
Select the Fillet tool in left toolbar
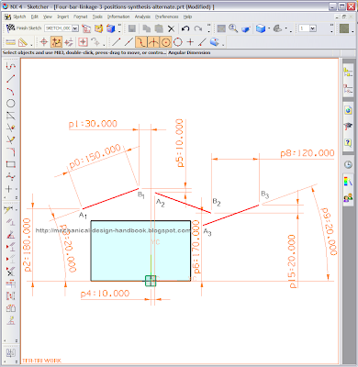coord(11,152)
